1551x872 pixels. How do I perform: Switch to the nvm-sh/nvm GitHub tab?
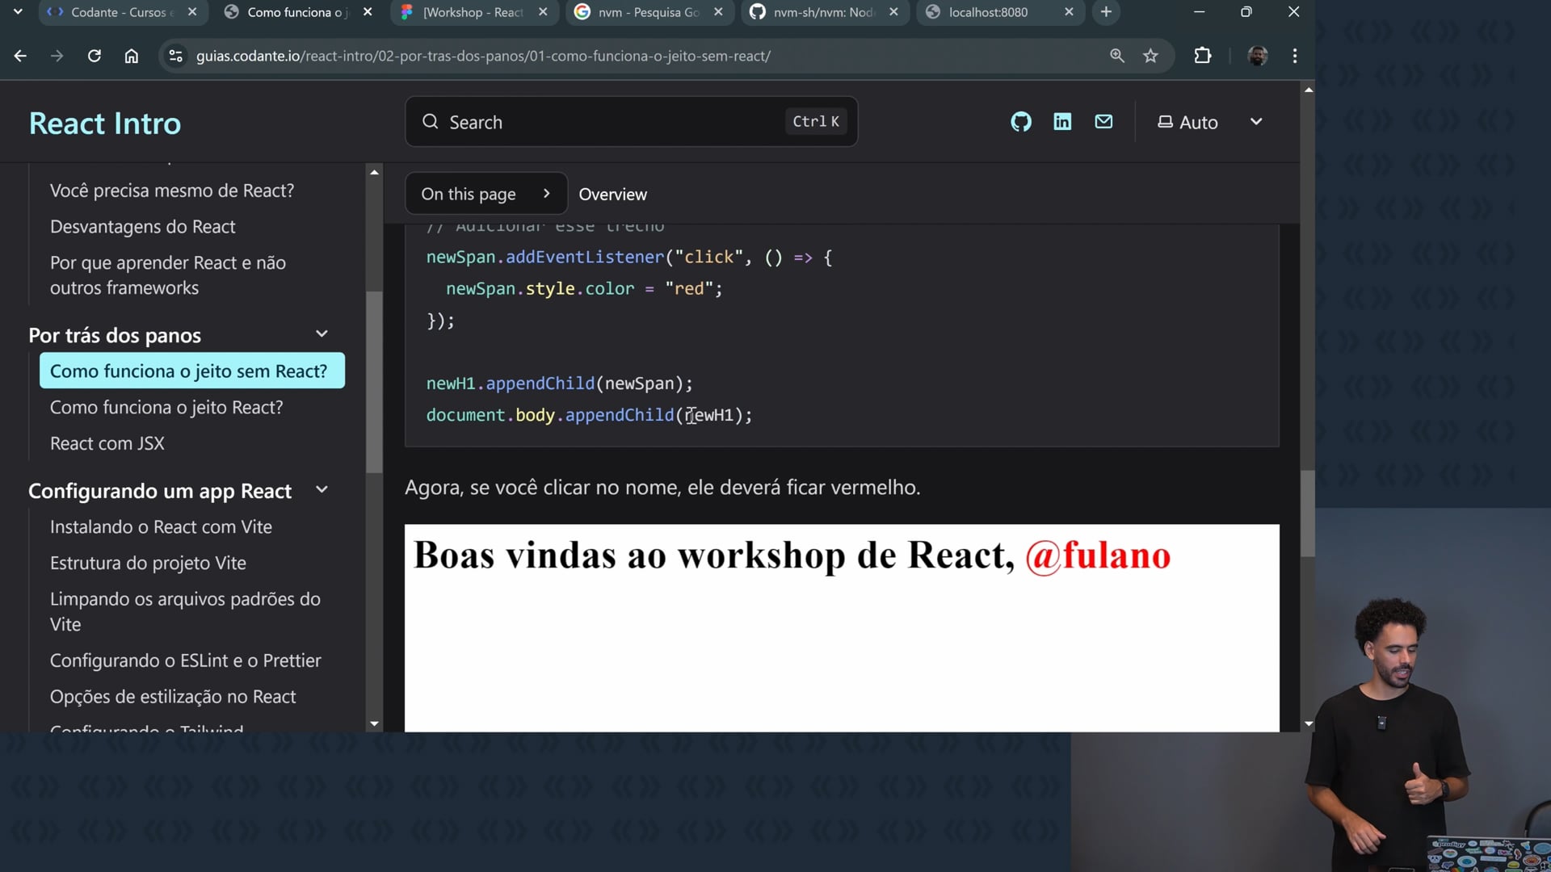click(x=822, y=12)
